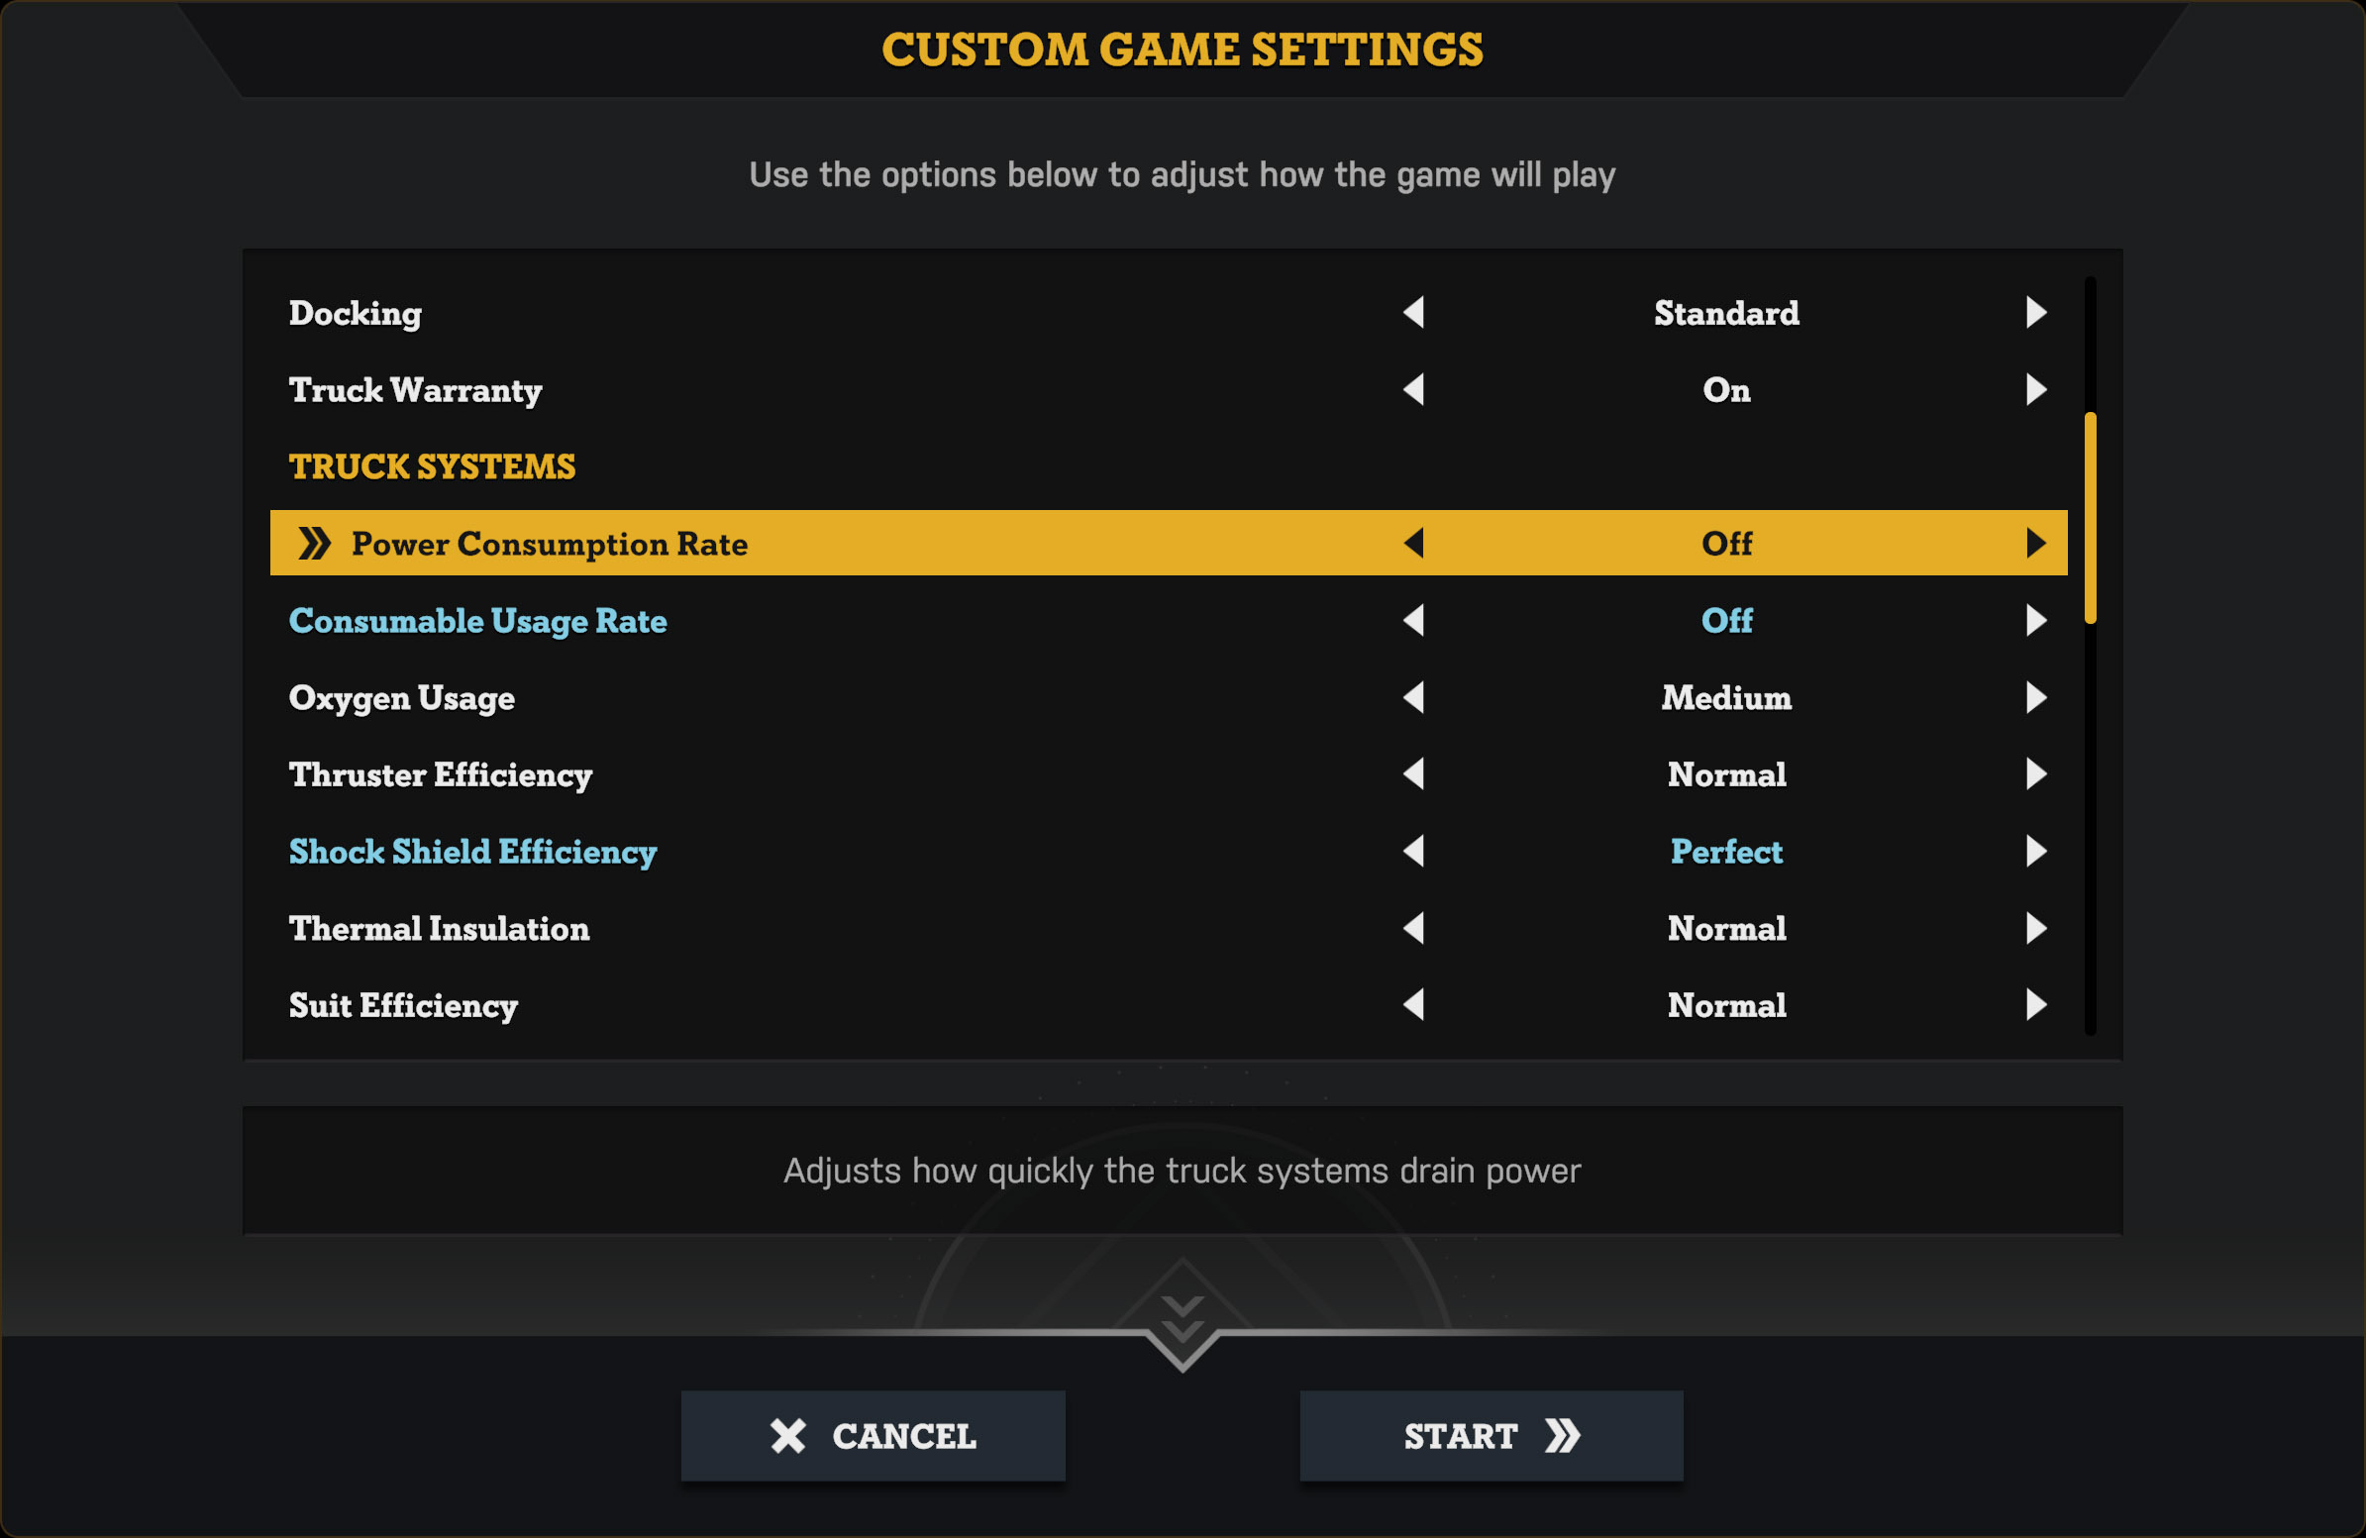2366x1538 pixels.
Task: Click left arrow next to Docking value
Action: 1413,312
